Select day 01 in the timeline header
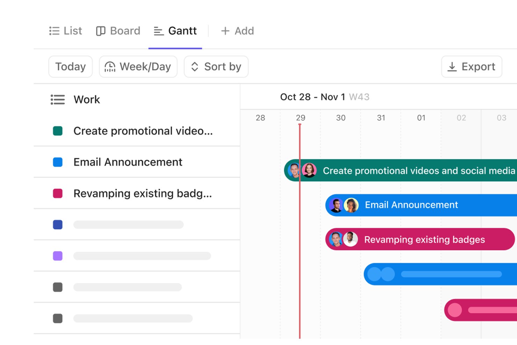Viewport: 517px width, 345px height. (421, 118)
